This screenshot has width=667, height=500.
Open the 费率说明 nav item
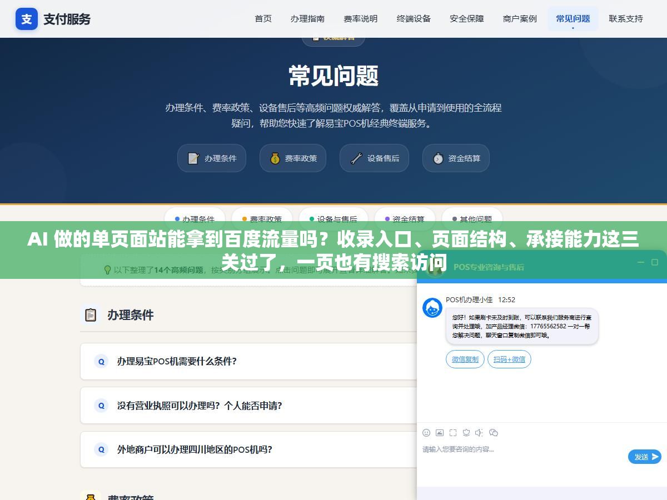pyautogui.click(x=361, y=18)
